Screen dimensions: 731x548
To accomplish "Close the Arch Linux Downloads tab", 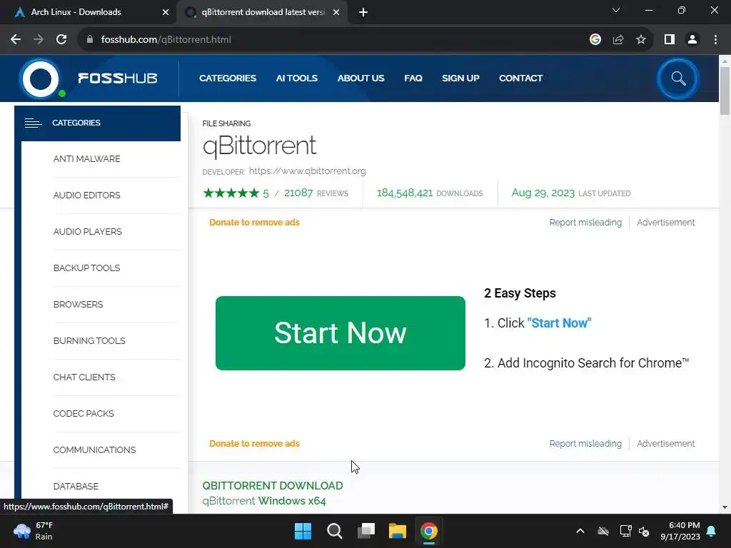I will pos(166,12).
